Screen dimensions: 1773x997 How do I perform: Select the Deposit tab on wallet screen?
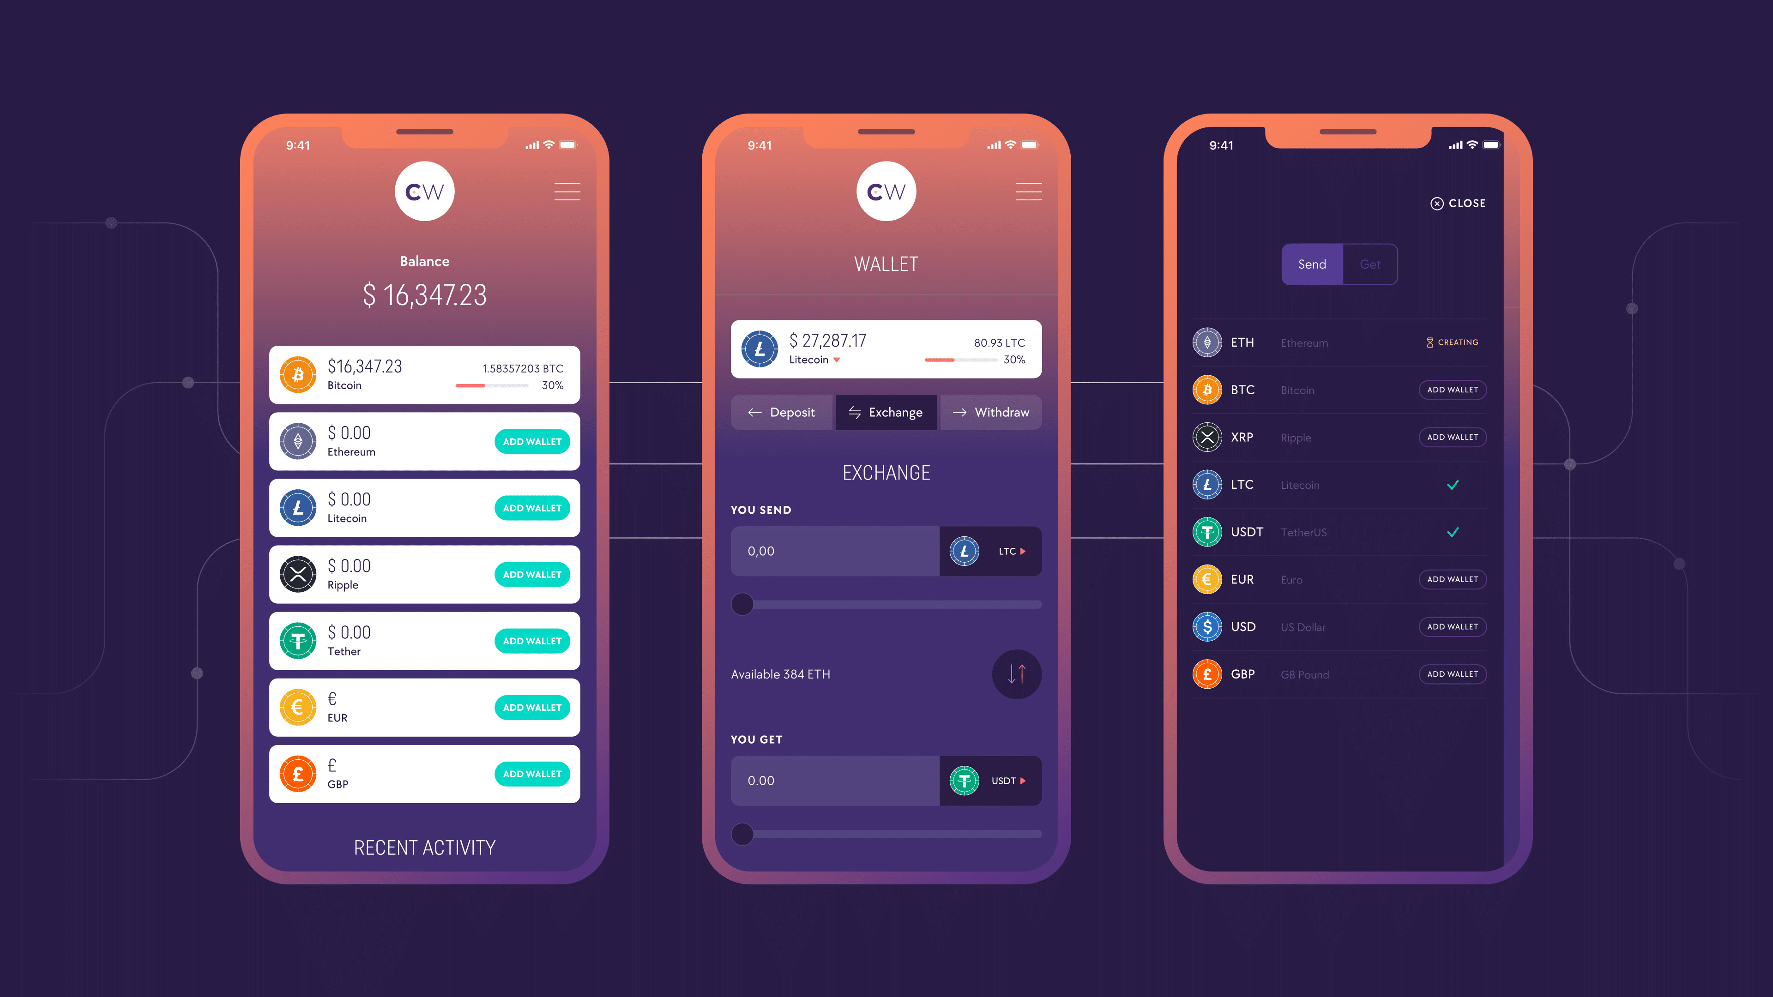[x=781, y=411]
